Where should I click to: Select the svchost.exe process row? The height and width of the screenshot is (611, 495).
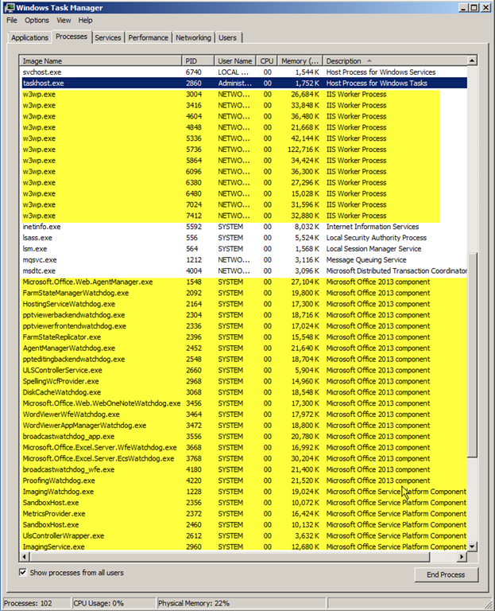244,72
